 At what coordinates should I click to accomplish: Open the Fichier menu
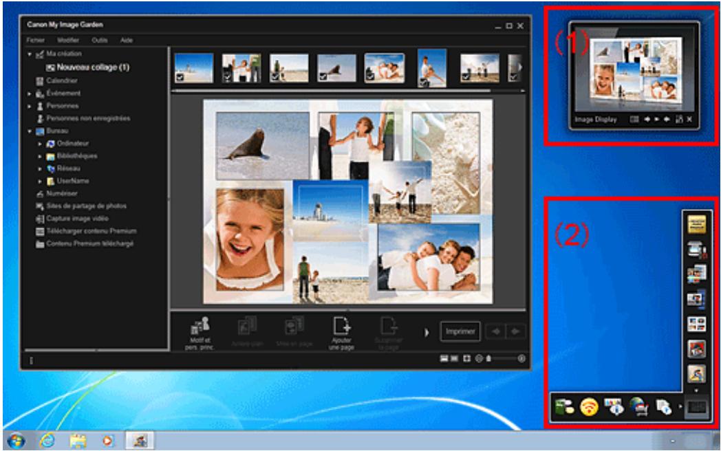pos(35,41)
